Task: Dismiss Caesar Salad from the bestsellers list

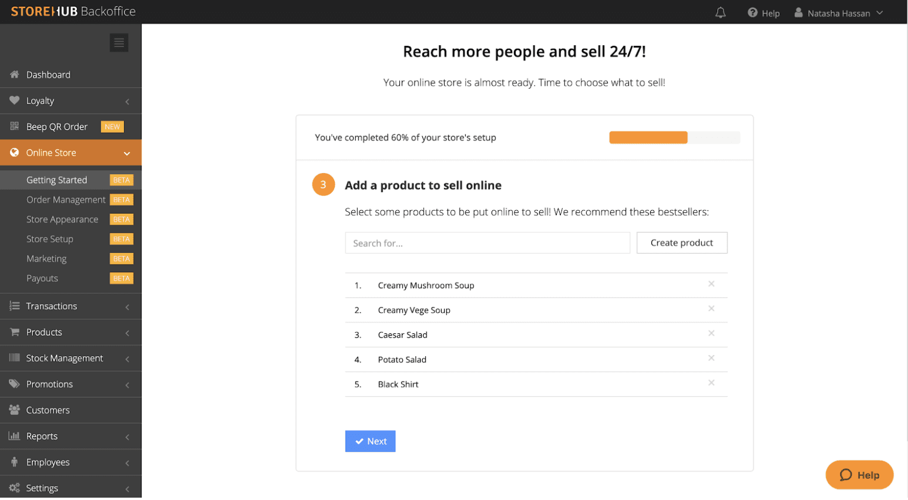Action: [x=711, y=333]
